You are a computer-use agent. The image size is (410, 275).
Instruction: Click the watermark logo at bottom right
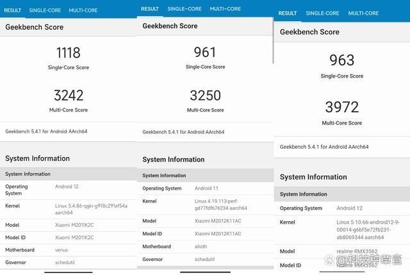(331, 260)
